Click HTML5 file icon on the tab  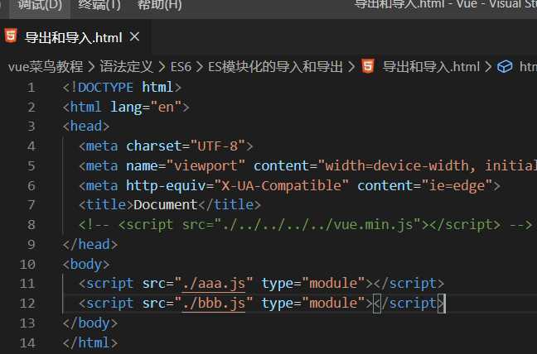tap(11, 36)
